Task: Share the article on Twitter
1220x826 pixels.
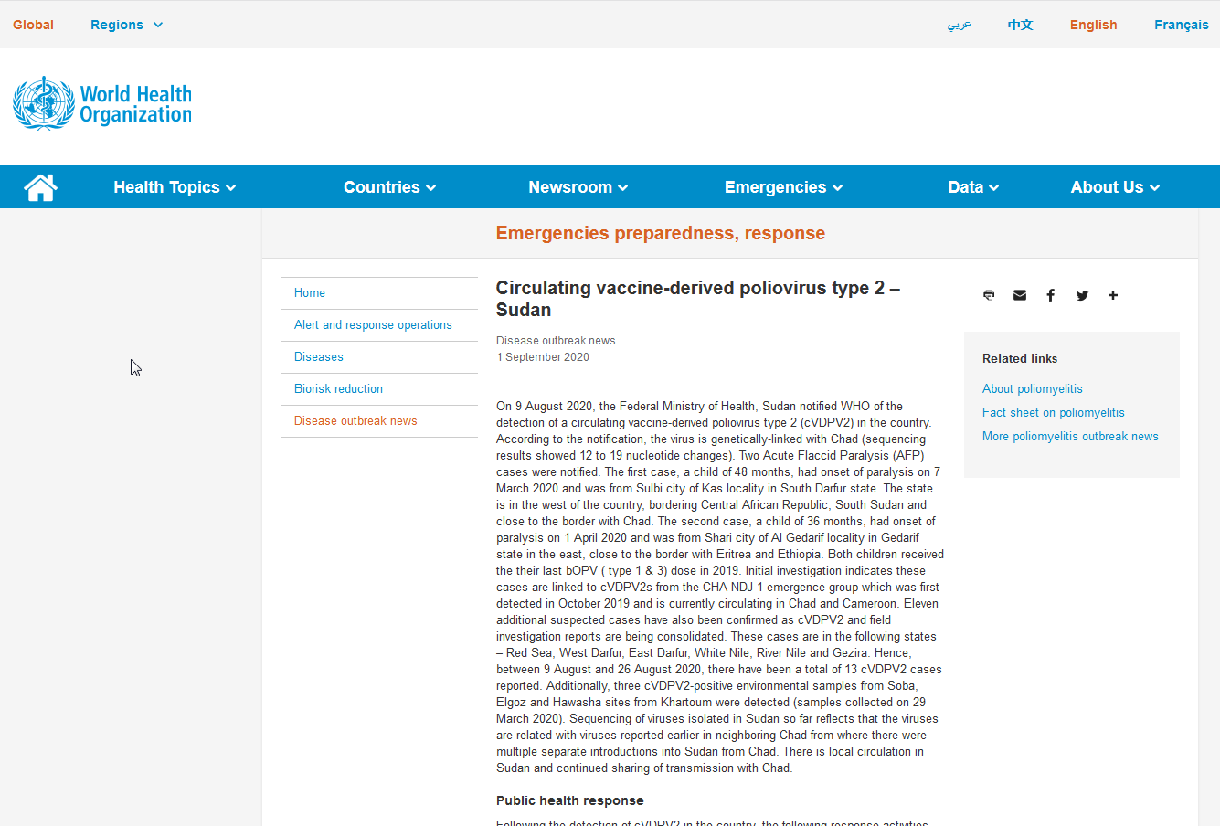Action: coord(1082,295)
